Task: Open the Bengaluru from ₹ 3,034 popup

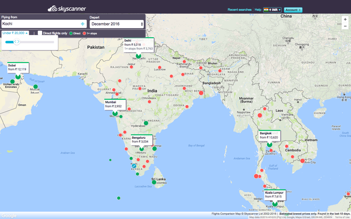Action: [141, 140]
